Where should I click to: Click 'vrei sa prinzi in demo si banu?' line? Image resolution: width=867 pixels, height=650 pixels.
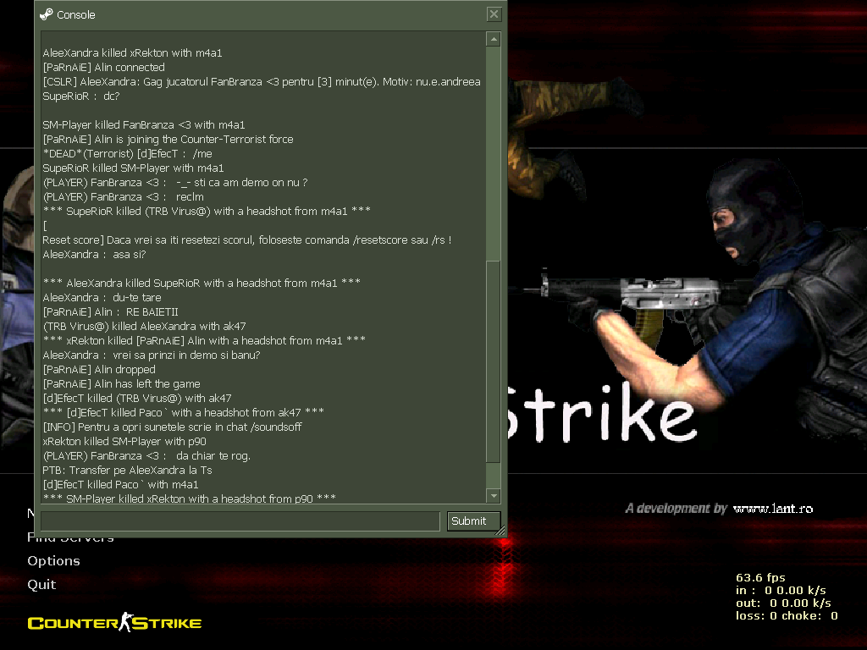pos(151,355)
